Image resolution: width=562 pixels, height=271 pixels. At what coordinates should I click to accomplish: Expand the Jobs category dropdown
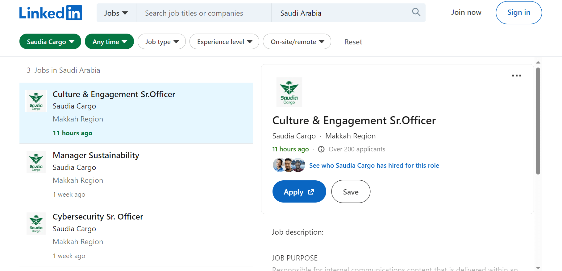click(x=116, y=13)
